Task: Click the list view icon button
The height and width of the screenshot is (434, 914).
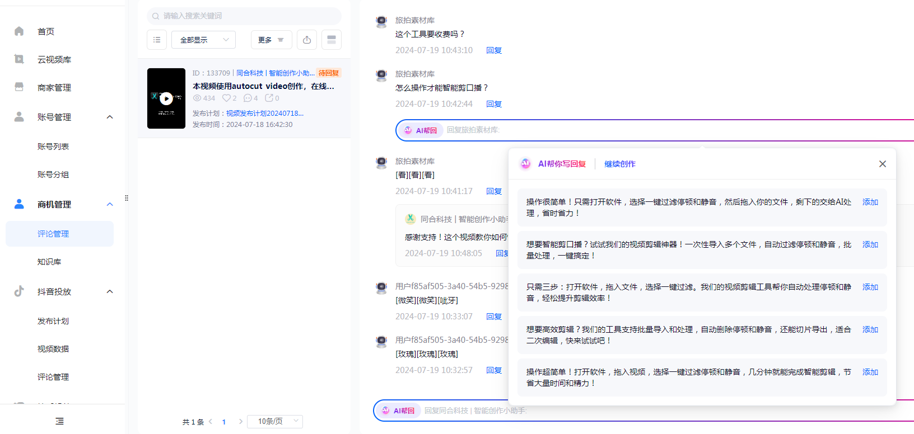Action: click(157, 40)
